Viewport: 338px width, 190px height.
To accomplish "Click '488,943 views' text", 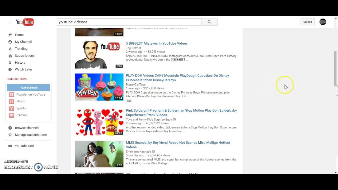I will (155, 52).
